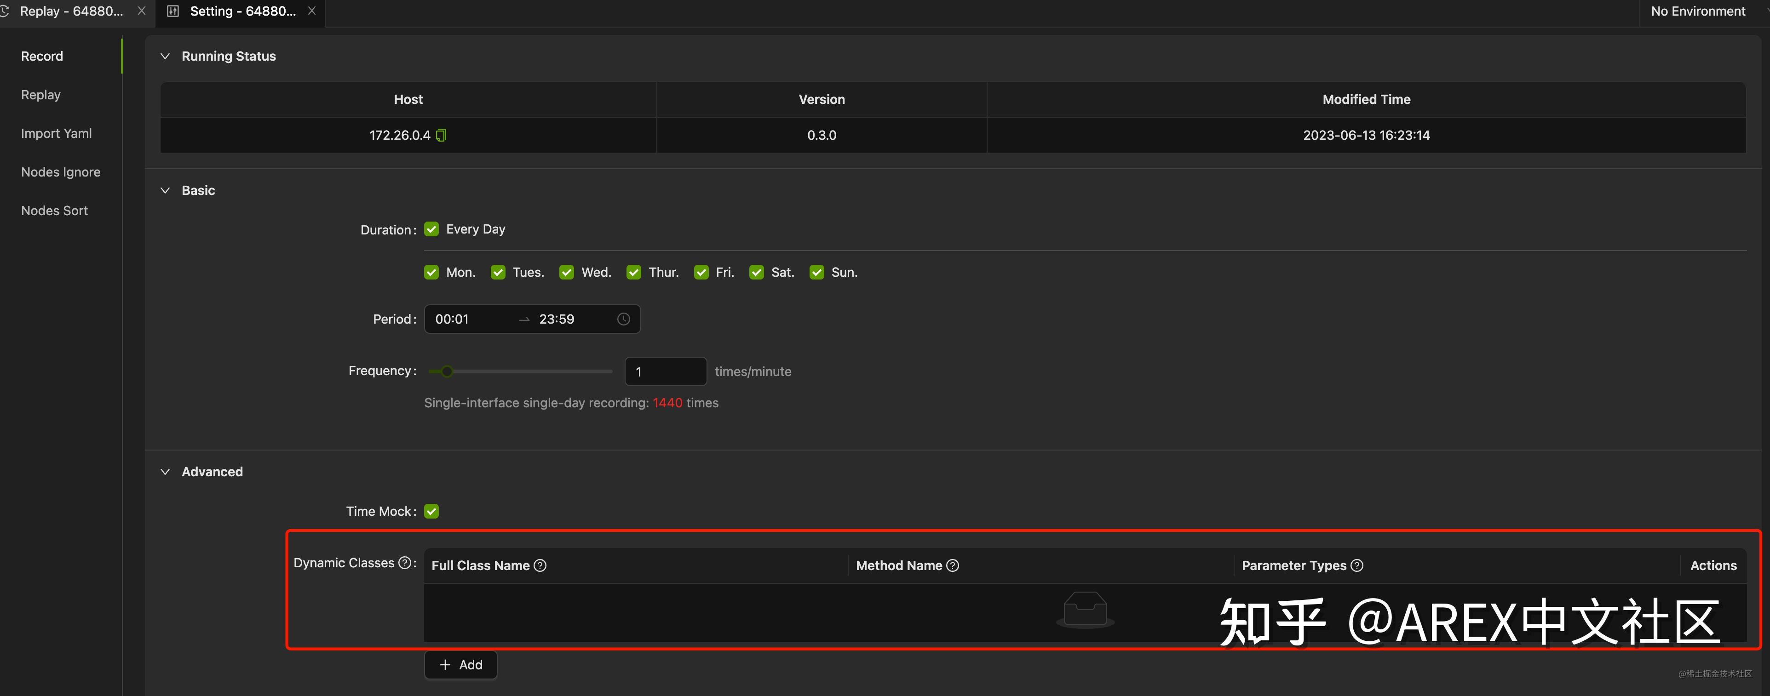Open Nodes Ignore in the sidebar
This screenshot has height=696, width=1770.
[60, 172]
